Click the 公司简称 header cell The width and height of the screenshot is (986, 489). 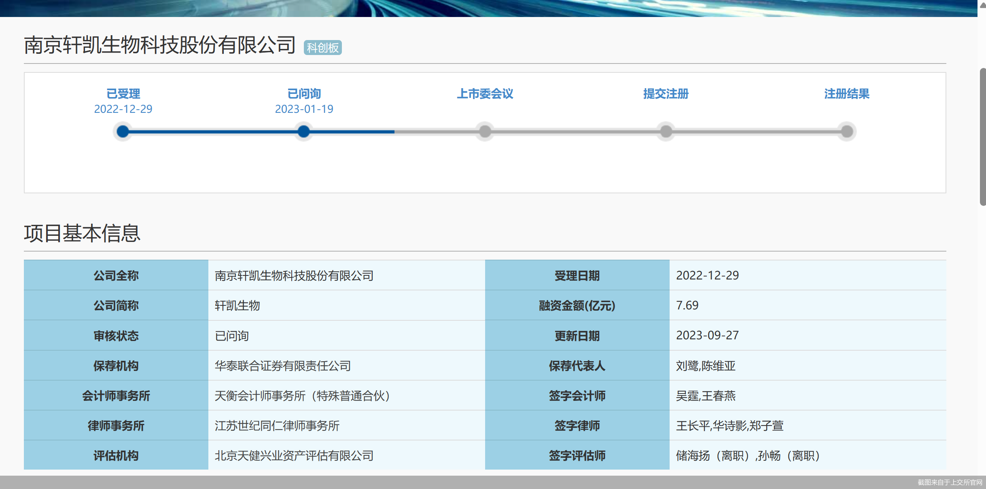116,305
